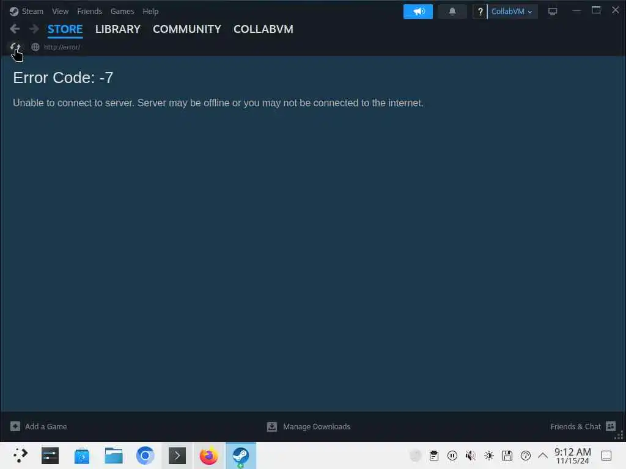Launch Firefox from the taskbar
The width and height of the screenshot is (626, 469).
tap(209, 456)
